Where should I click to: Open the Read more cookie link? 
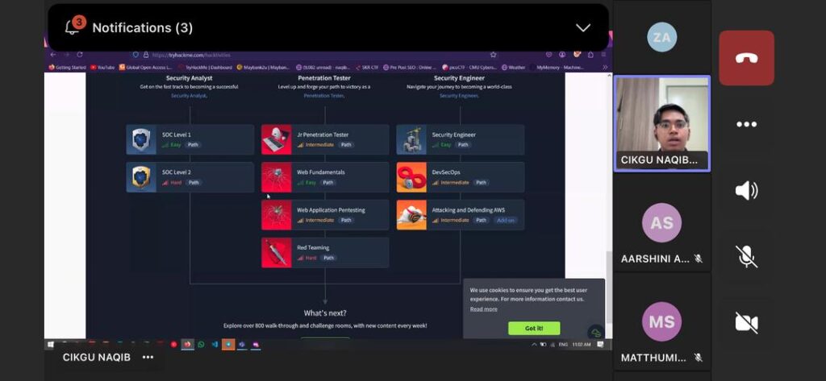483,309
